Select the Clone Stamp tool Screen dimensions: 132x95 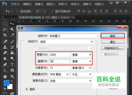pos(5,47)
